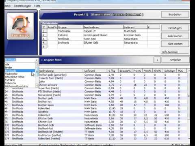Sort lower table by €/kg column header
This screenshot has height=146, width=195.
113,71
